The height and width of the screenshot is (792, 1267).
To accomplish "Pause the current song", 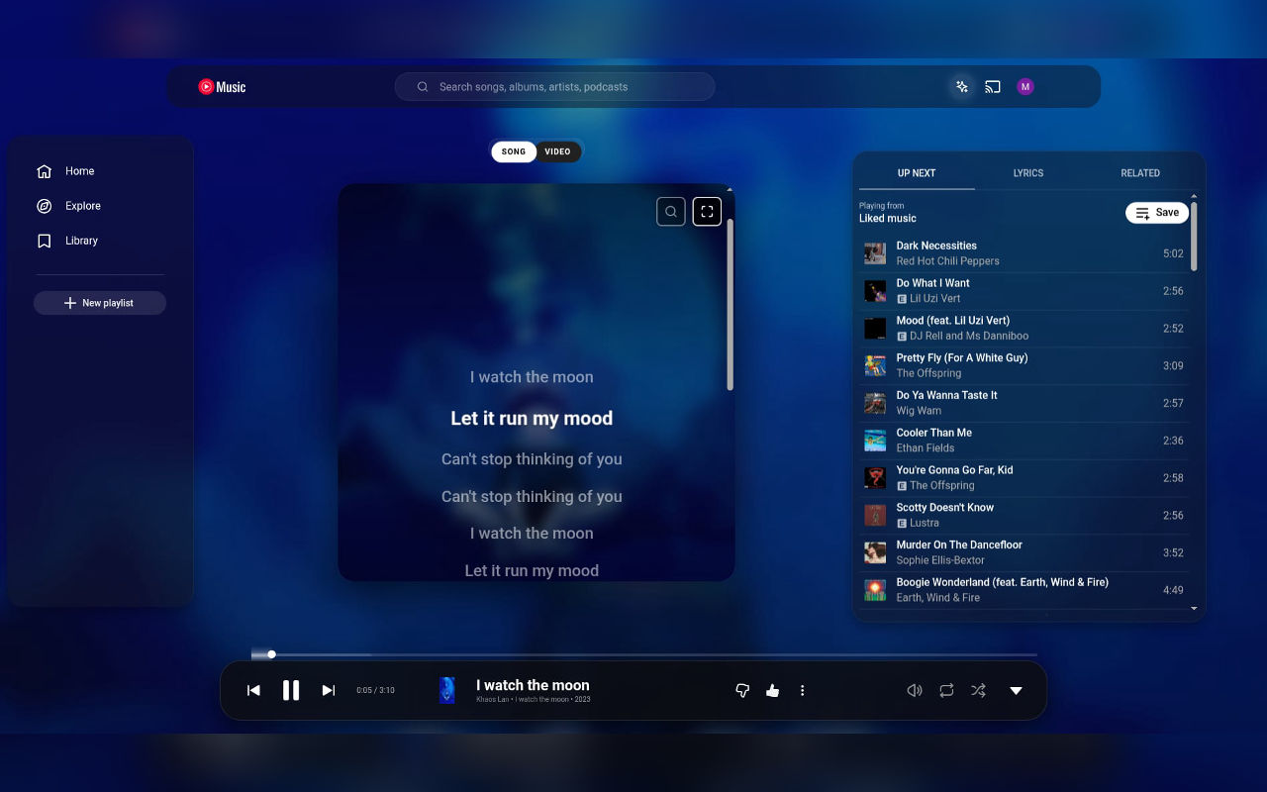I will coord(291,691).
